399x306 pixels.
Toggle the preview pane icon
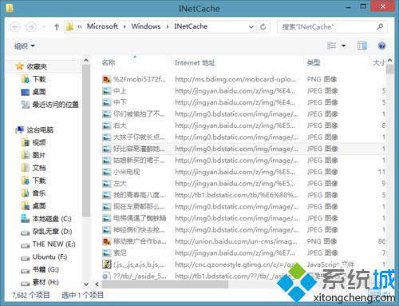coord(361,46)
